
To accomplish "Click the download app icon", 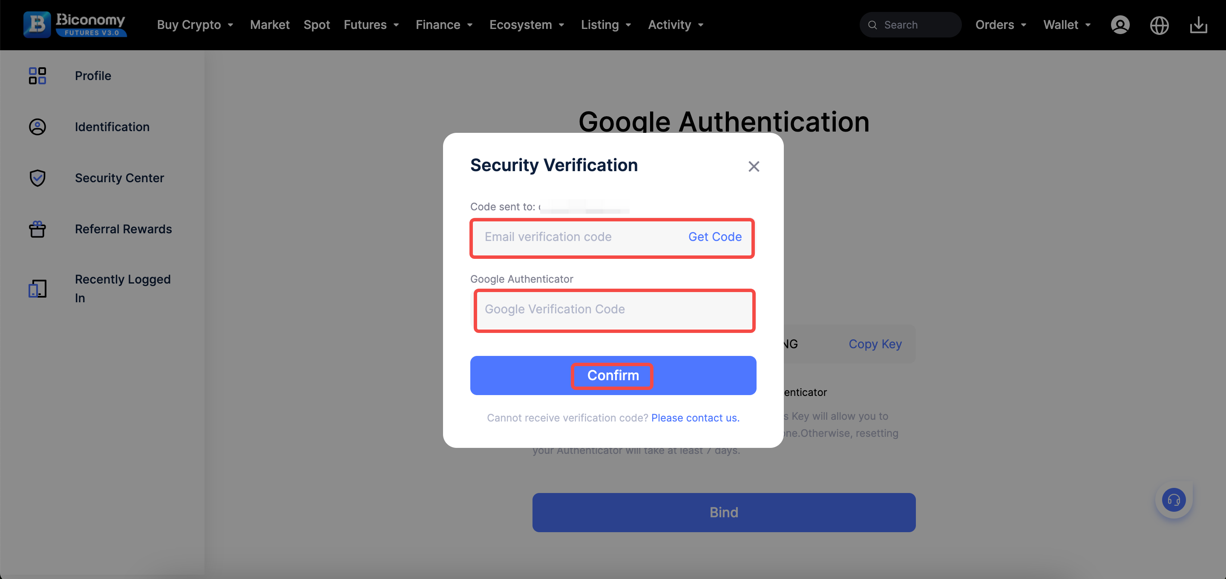I will click(x=1198, y=25).
